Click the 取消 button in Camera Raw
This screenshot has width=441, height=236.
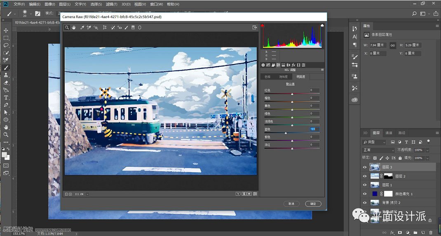click(291, 204)
